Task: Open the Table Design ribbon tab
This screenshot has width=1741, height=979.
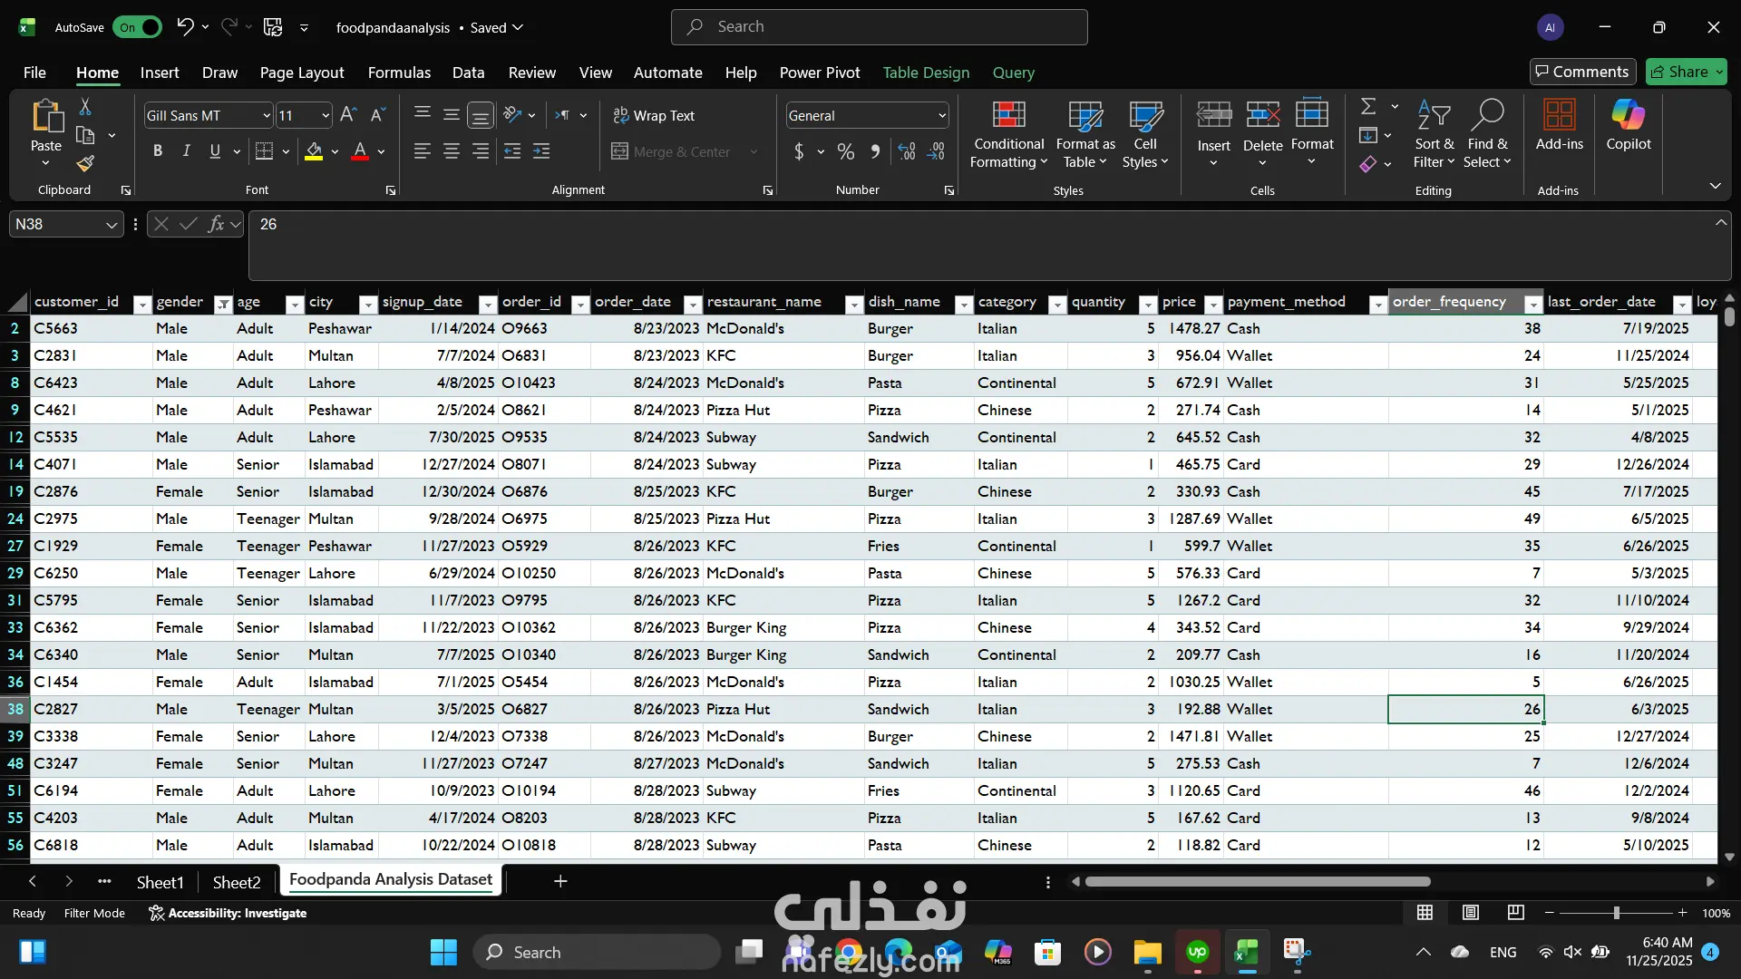Action: (x=926, y=73)
